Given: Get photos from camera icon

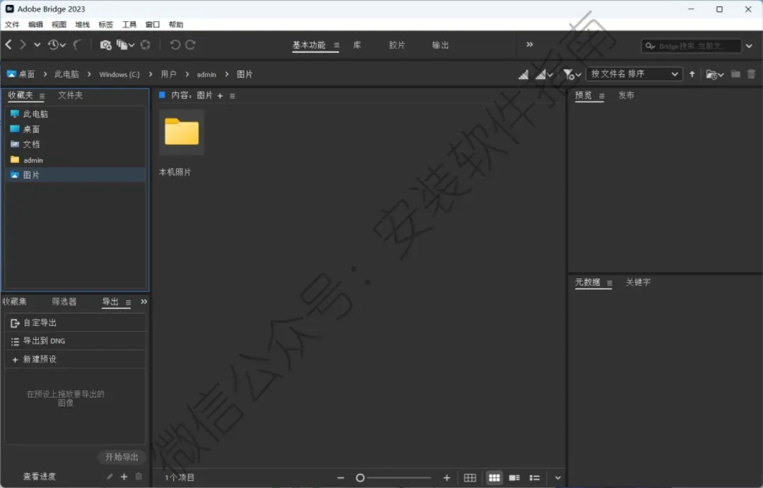Looking at the screenshot, I should [x=105, y=44].
